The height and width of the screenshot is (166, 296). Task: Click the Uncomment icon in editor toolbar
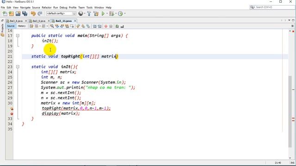point(122,26)
